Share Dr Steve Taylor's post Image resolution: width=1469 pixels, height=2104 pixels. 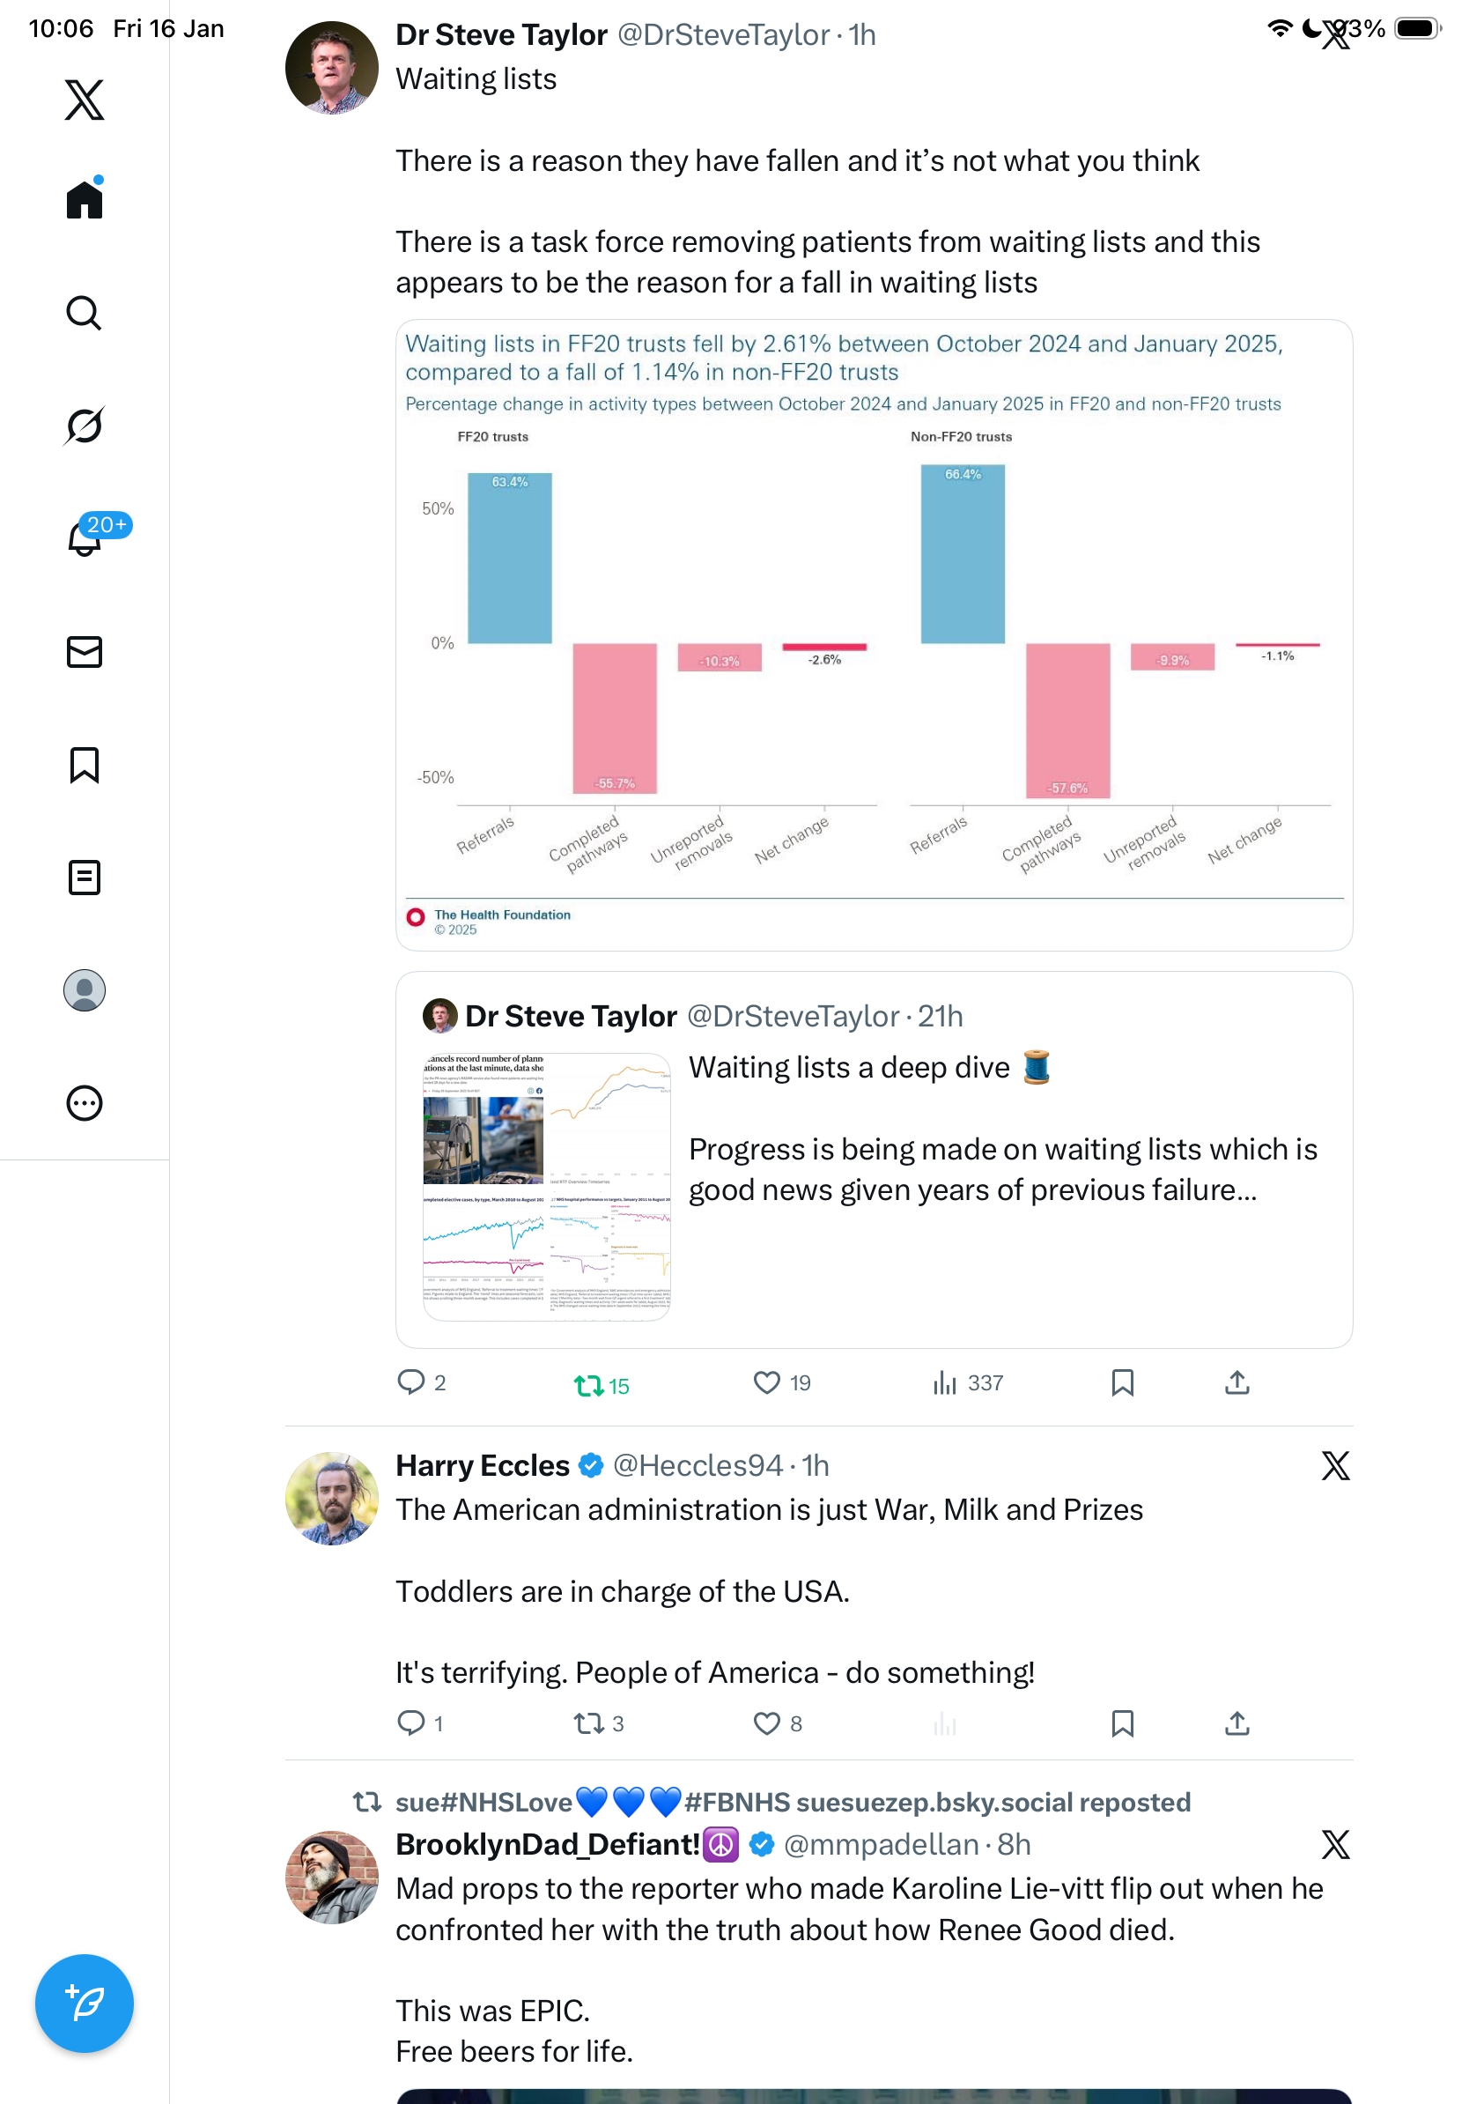pyautogui.click(x=1237, y=1382)
